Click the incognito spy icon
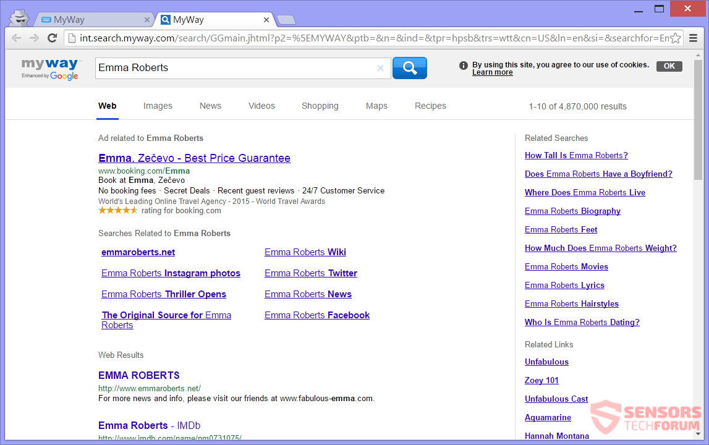 19,18
